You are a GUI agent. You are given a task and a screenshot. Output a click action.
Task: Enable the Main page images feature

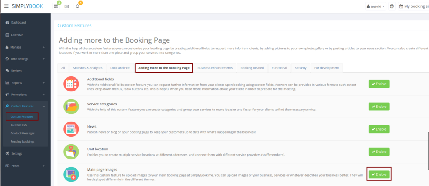click(x=378, y=174)
